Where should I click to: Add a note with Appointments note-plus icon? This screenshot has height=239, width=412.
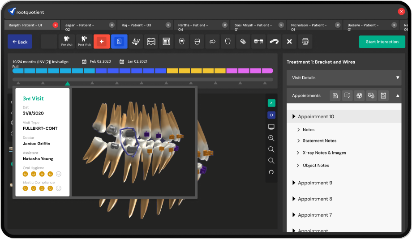335,96
